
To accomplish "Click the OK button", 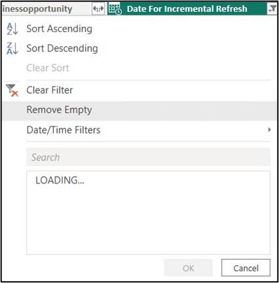I will 188,268.
